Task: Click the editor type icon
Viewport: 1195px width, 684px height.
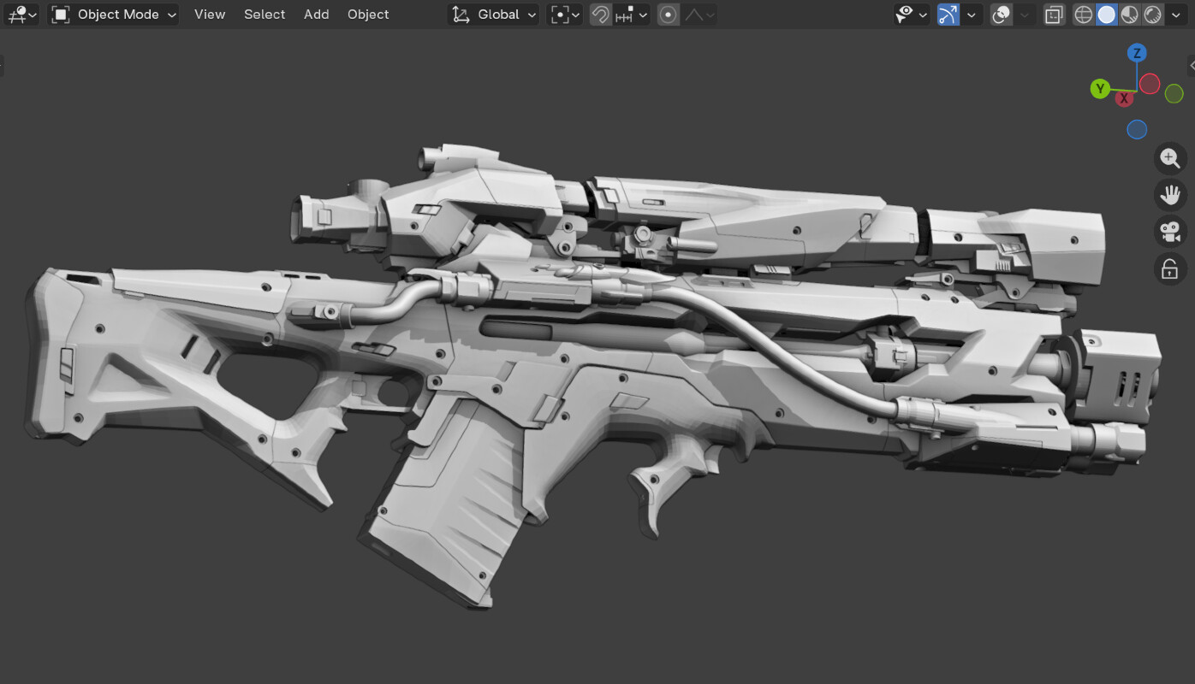Action: coord(21,15)
